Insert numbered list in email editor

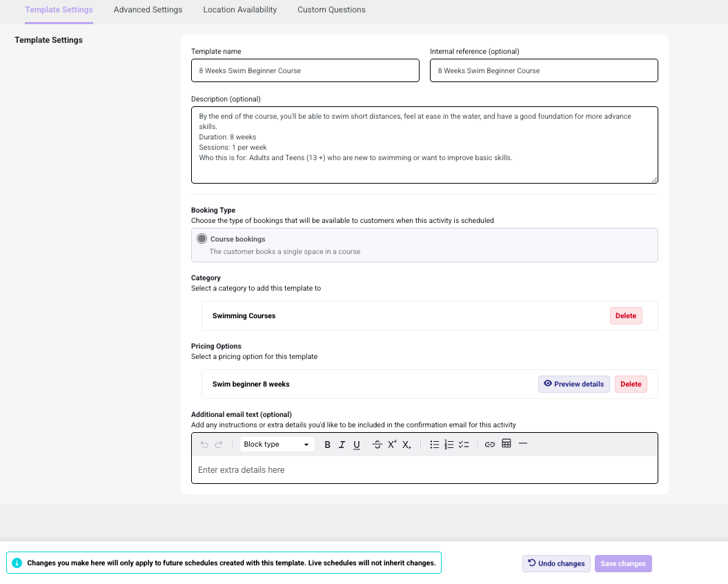(449, 445)
